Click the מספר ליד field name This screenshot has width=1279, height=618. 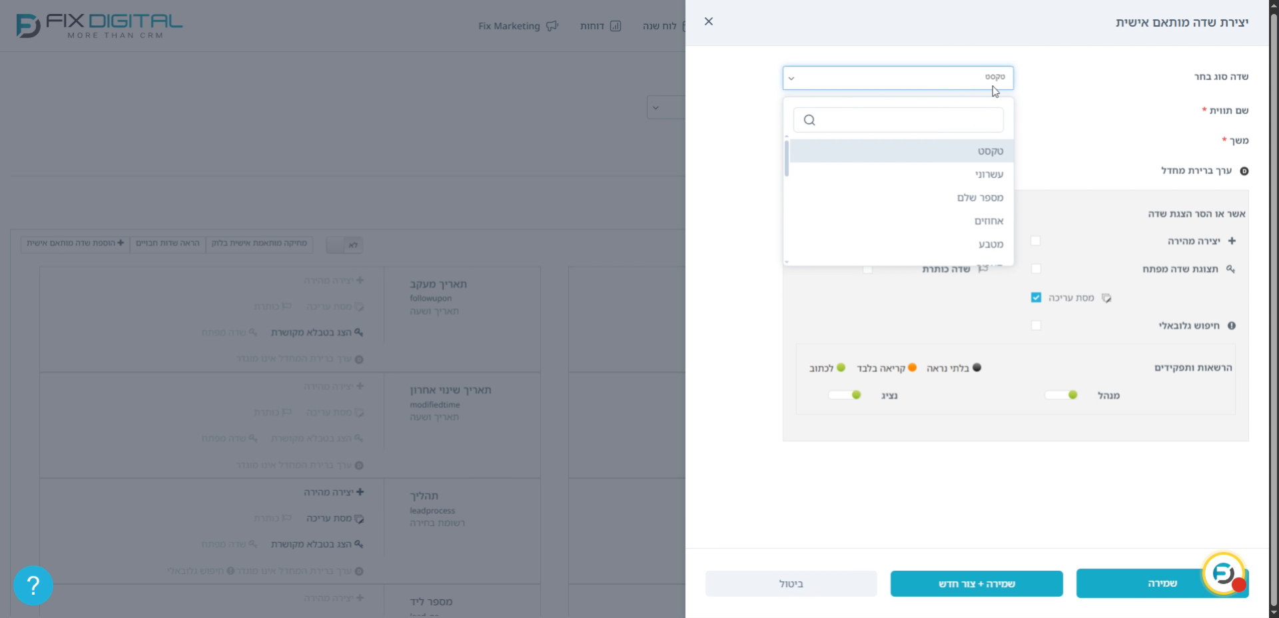click(431, 602)
